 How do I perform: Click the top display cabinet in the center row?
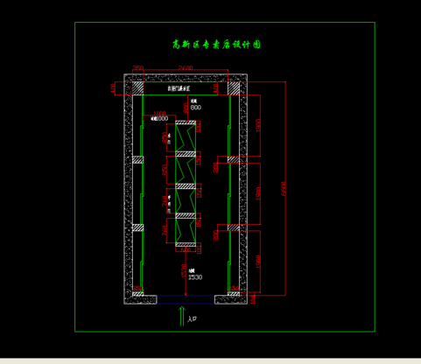(186, 138)
